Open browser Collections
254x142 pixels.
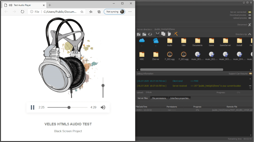click(x=99, y=12)
